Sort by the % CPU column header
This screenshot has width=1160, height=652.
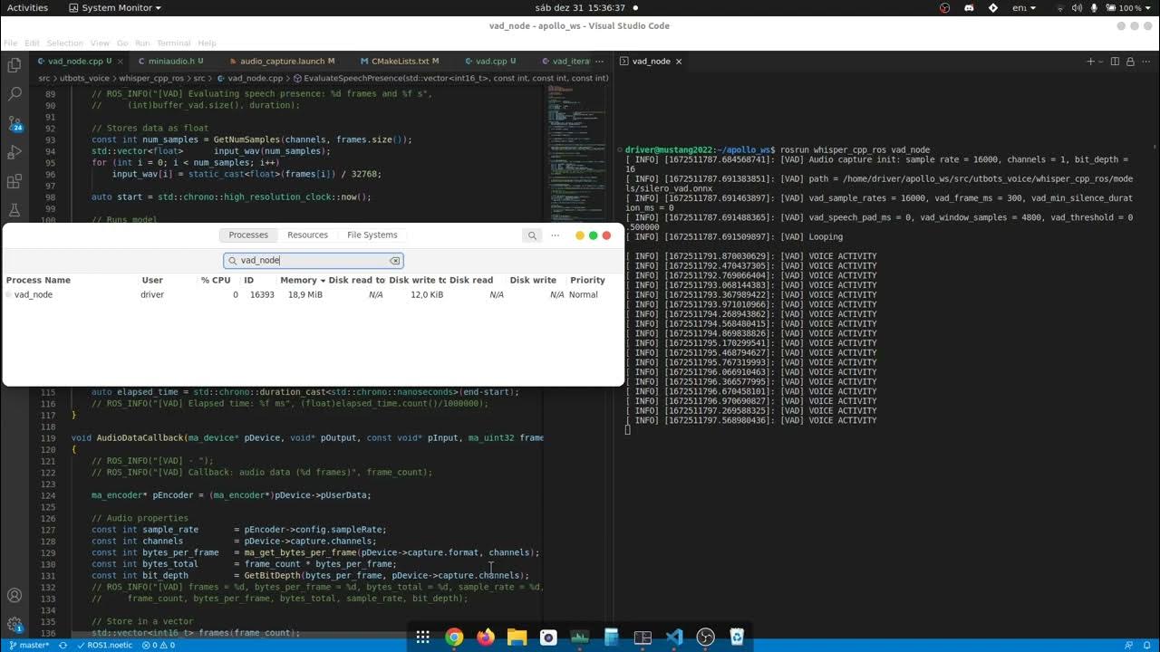[216, 281]
